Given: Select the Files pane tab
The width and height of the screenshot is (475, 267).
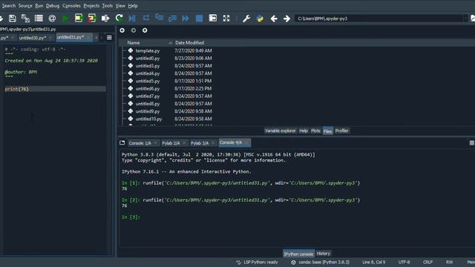Looking at the screenshot, I should [x=327, y=131].
